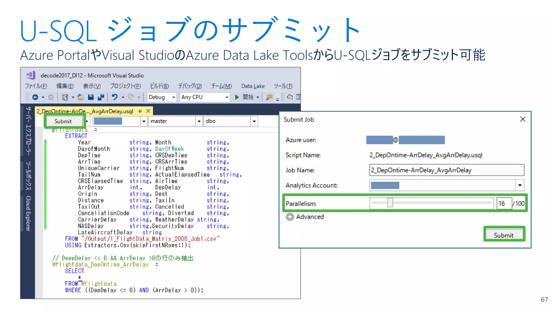554x311 pixels.
Task: Click the @flightdata_DepOntime_ArrDelay variable
Action: 100,265
